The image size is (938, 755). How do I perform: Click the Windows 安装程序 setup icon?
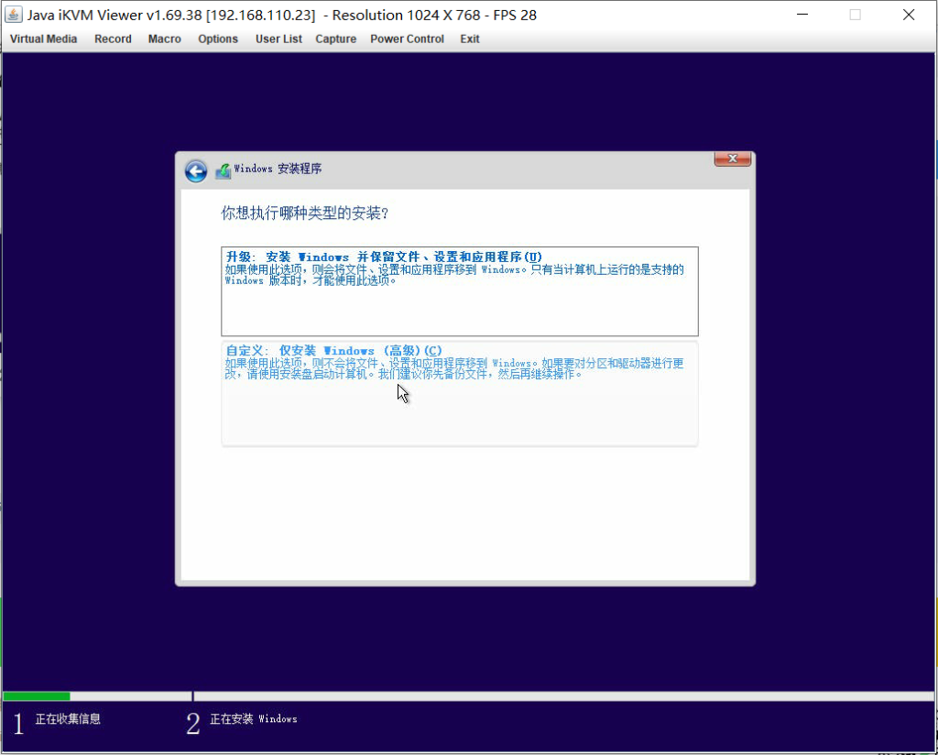coord(223,170)
